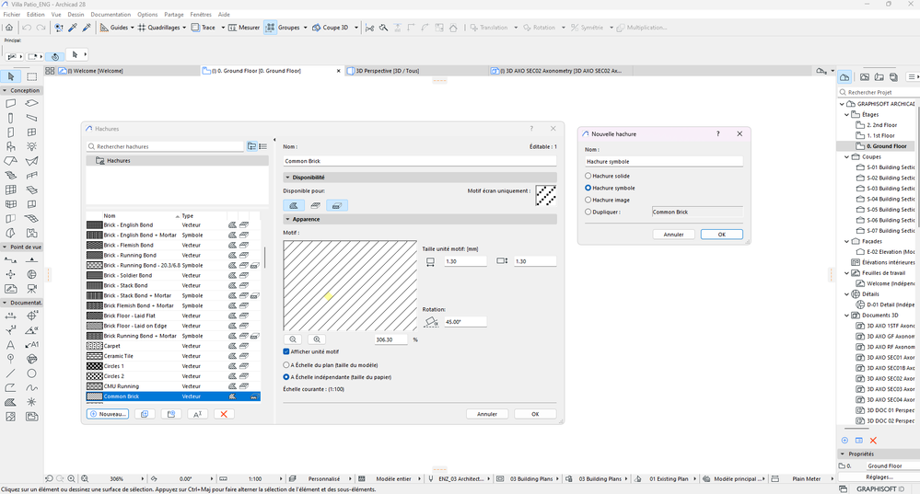The image size is (920, 494).
Task: Select A Échelle du plan radio option
Action: [x=286, y=365]
